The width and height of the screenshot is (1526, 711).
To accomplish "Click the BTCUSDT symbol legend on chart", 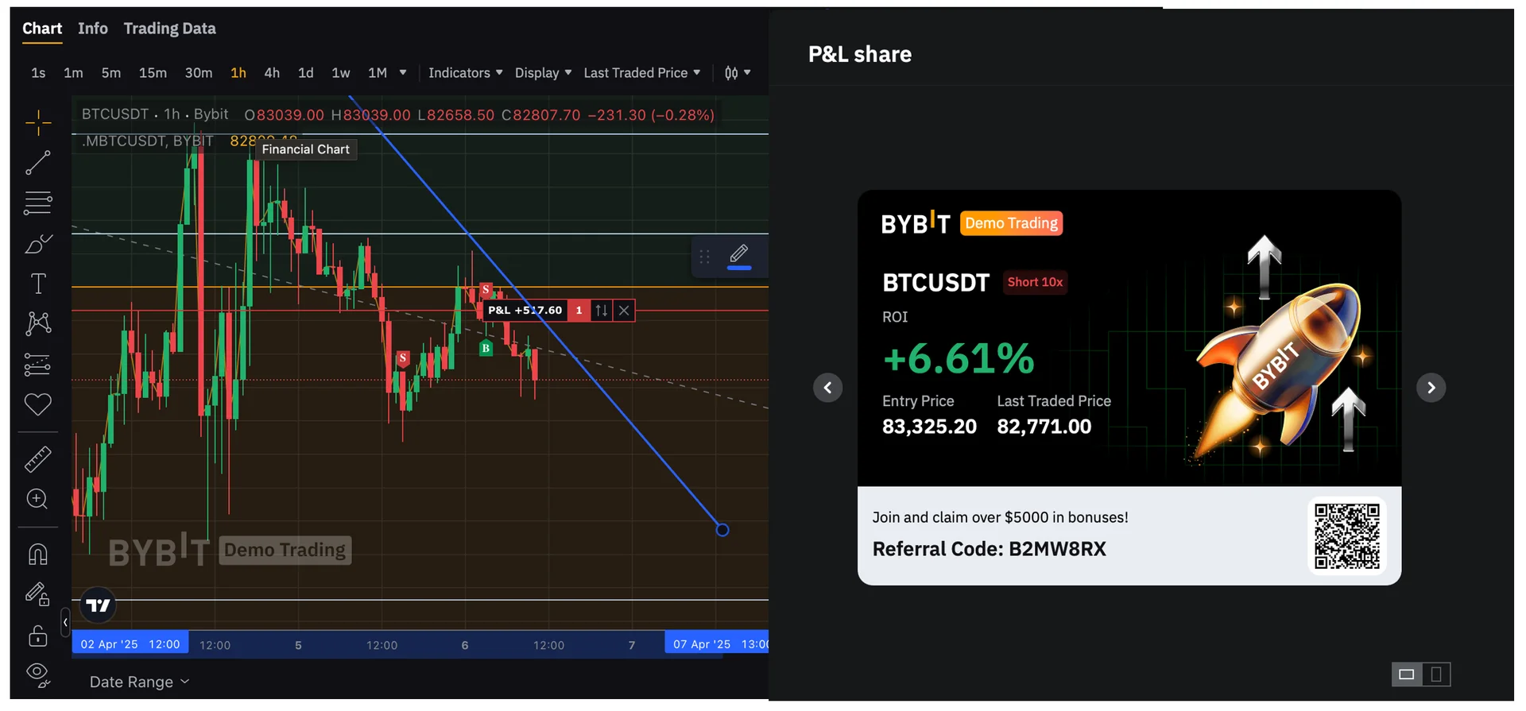I will (155, 114).
